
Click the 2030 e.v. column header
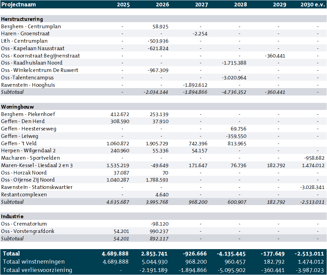(312, 5)
